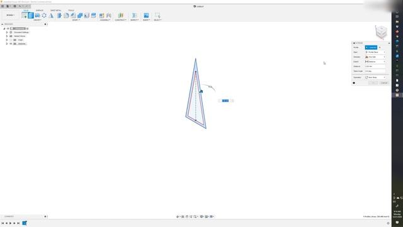Select the active Extrude tool icon
Viewport: 403px width, 227px height.
click(x=31, y=15)
